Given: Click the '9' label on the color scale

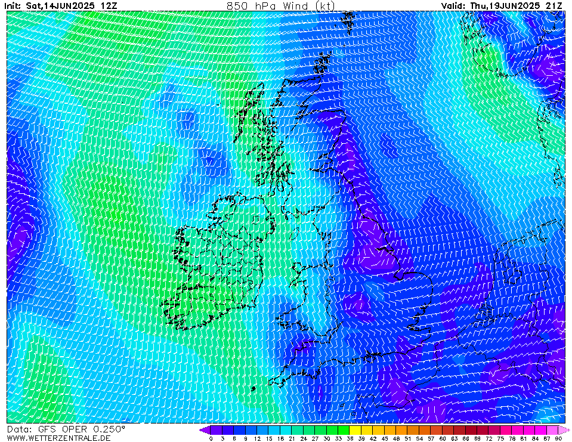Looking at the screenshot, I should tap(246, 438).
